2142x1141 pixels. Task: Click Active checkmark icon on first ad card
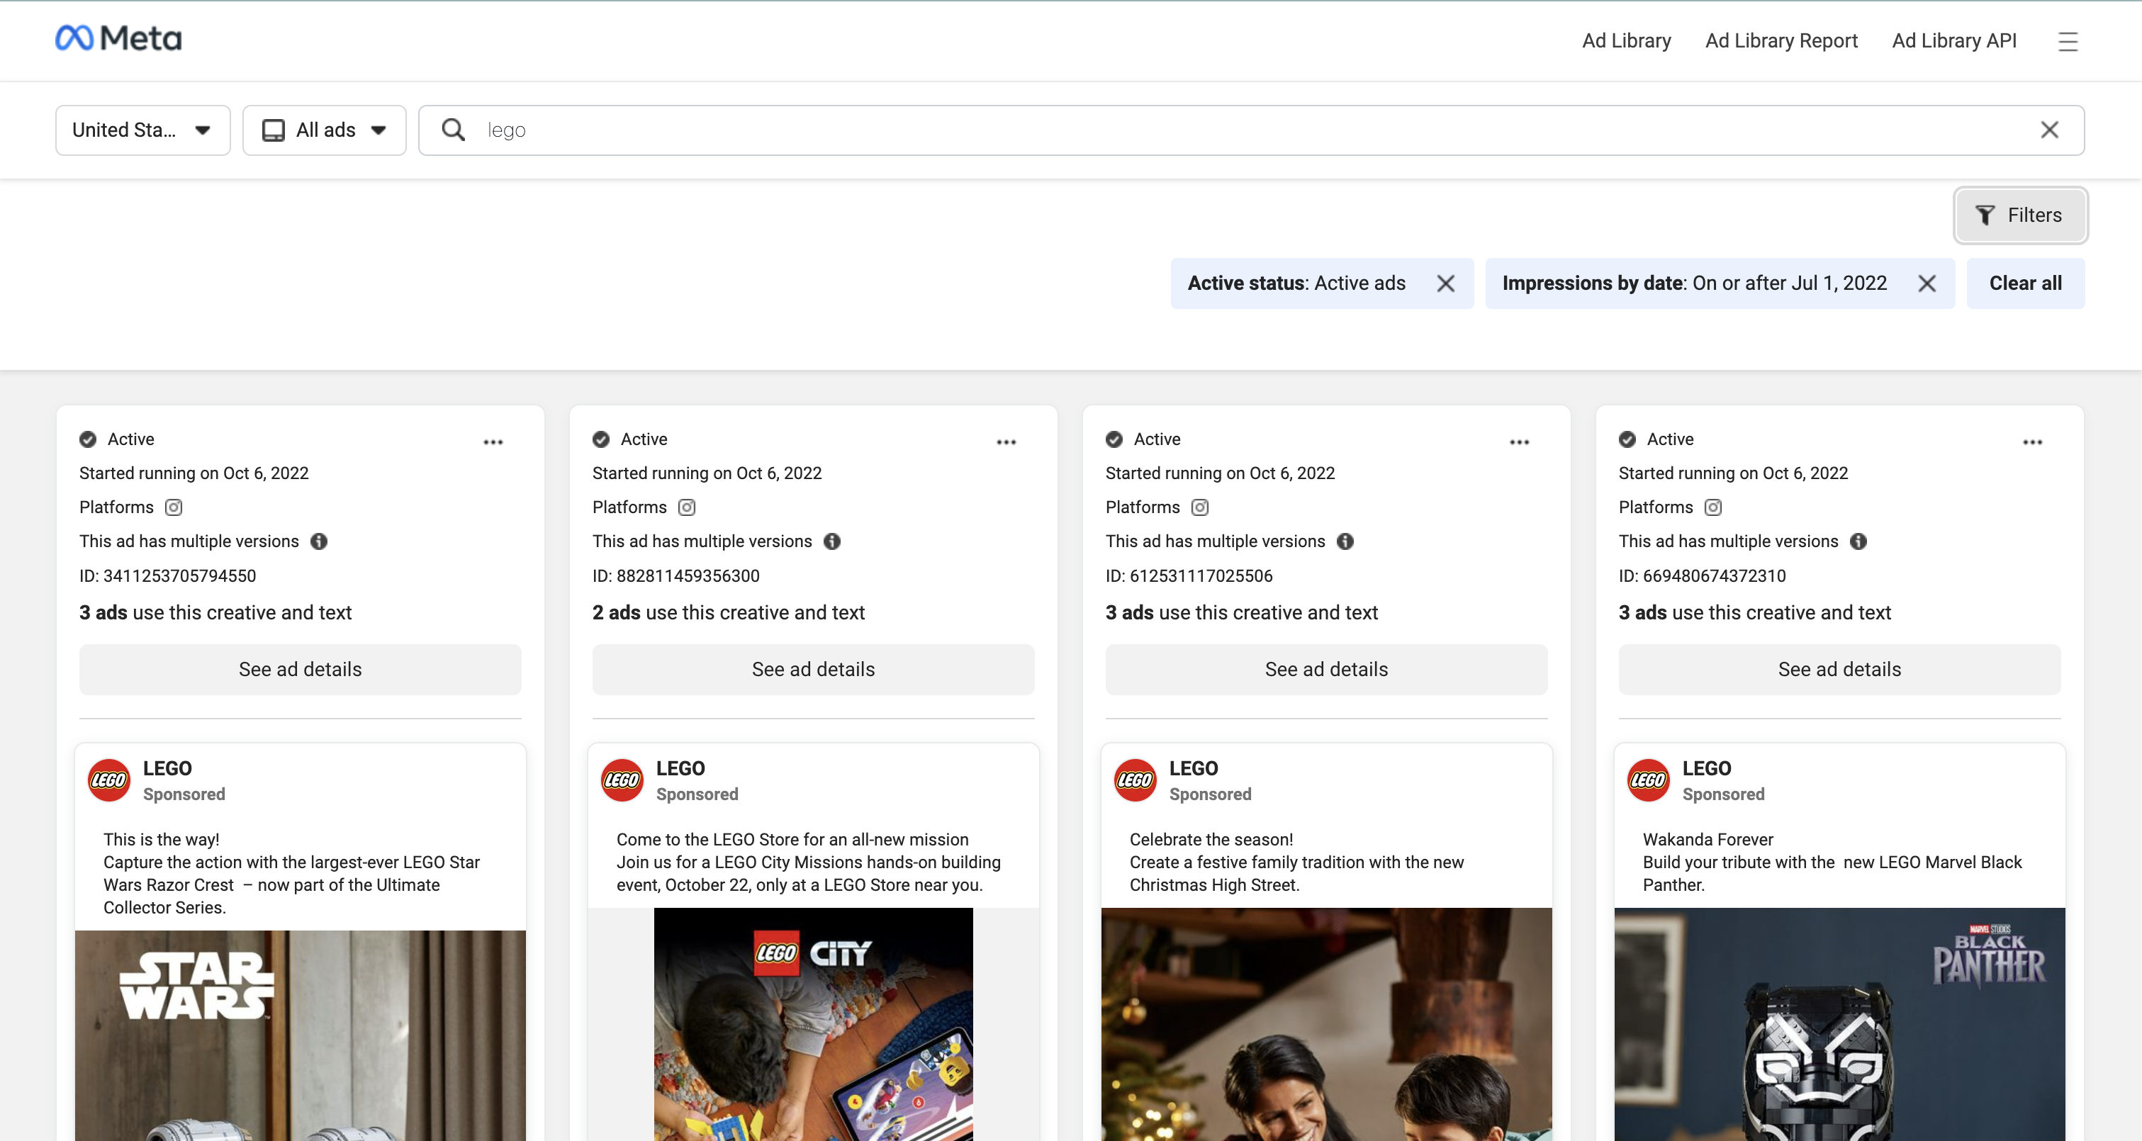(x=88, y=439)
